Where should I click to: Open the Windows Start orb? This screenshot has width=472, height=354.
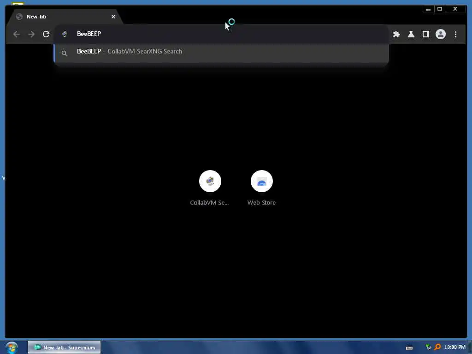tap(12, 348)
